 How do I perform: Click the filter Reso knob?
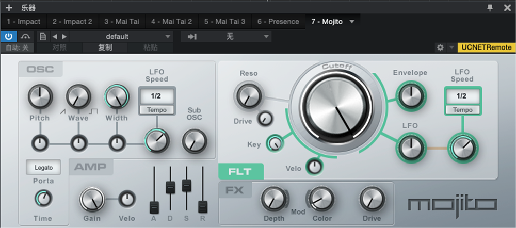tap(249, 96)
